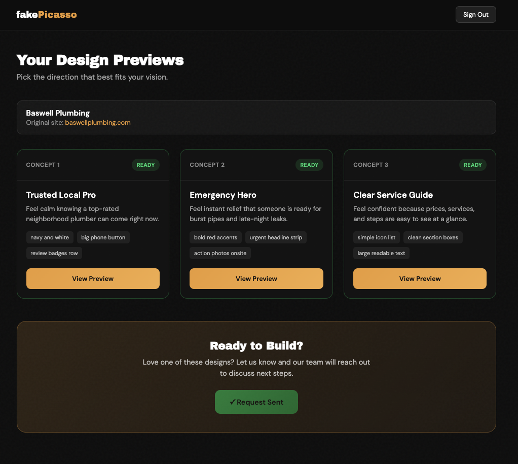View Preview for Clear Service Guide

click(420, 278)
